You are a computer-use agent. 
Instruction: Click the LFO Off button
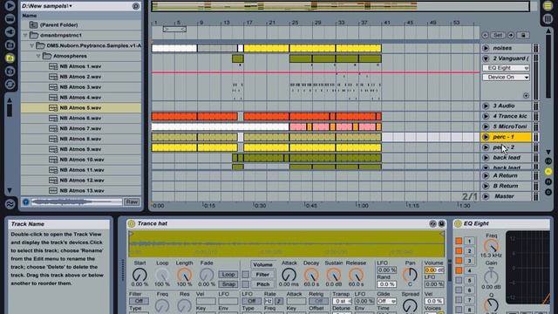251,301
